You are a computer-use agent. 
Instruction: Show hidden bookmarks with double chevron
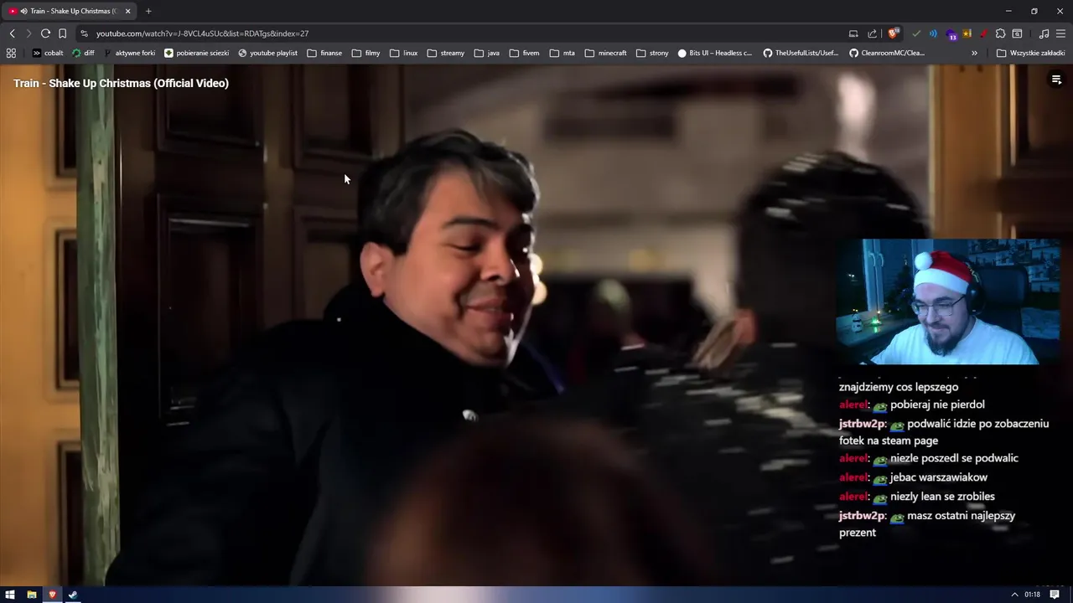pos(974,53)
